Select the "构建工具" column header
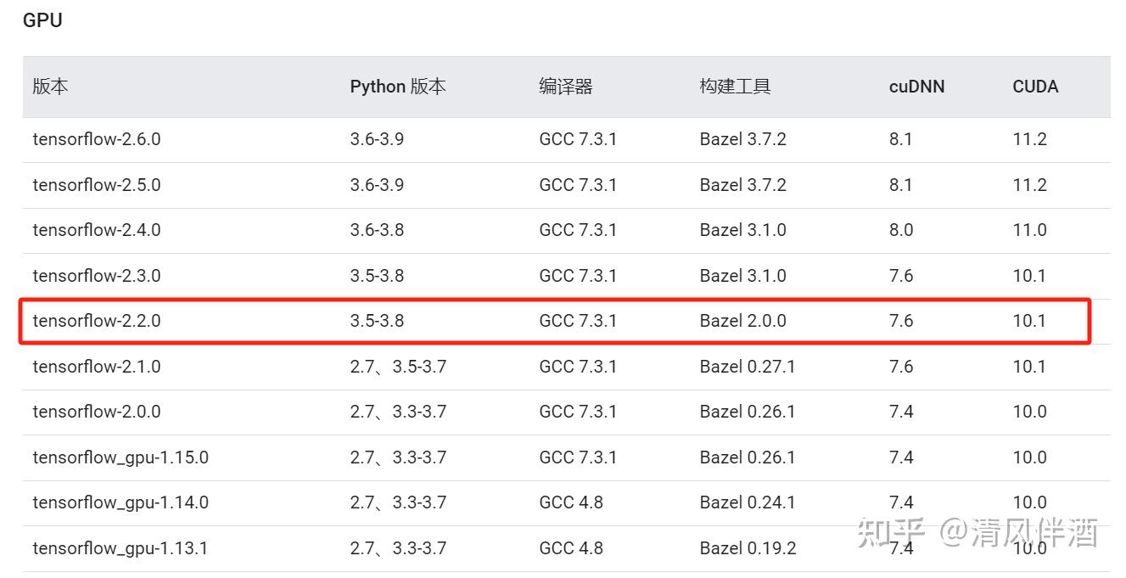Viewport: 1126px width, 578px height. [735, 87]
